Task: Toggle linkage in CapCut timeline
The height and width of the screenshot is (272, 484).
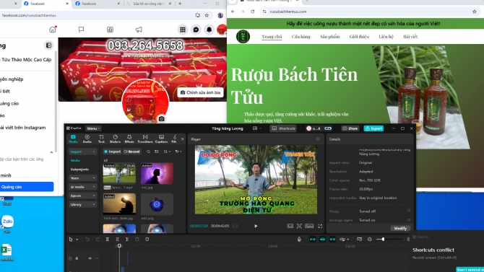Action: tap(332, 239)
